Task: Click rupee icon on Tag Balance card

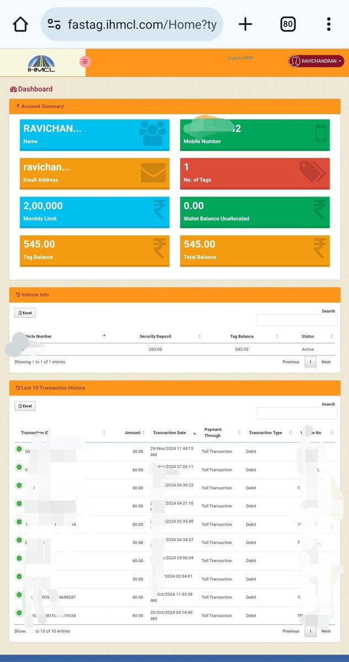Action: pyautogui.click(x=159, y=248)
